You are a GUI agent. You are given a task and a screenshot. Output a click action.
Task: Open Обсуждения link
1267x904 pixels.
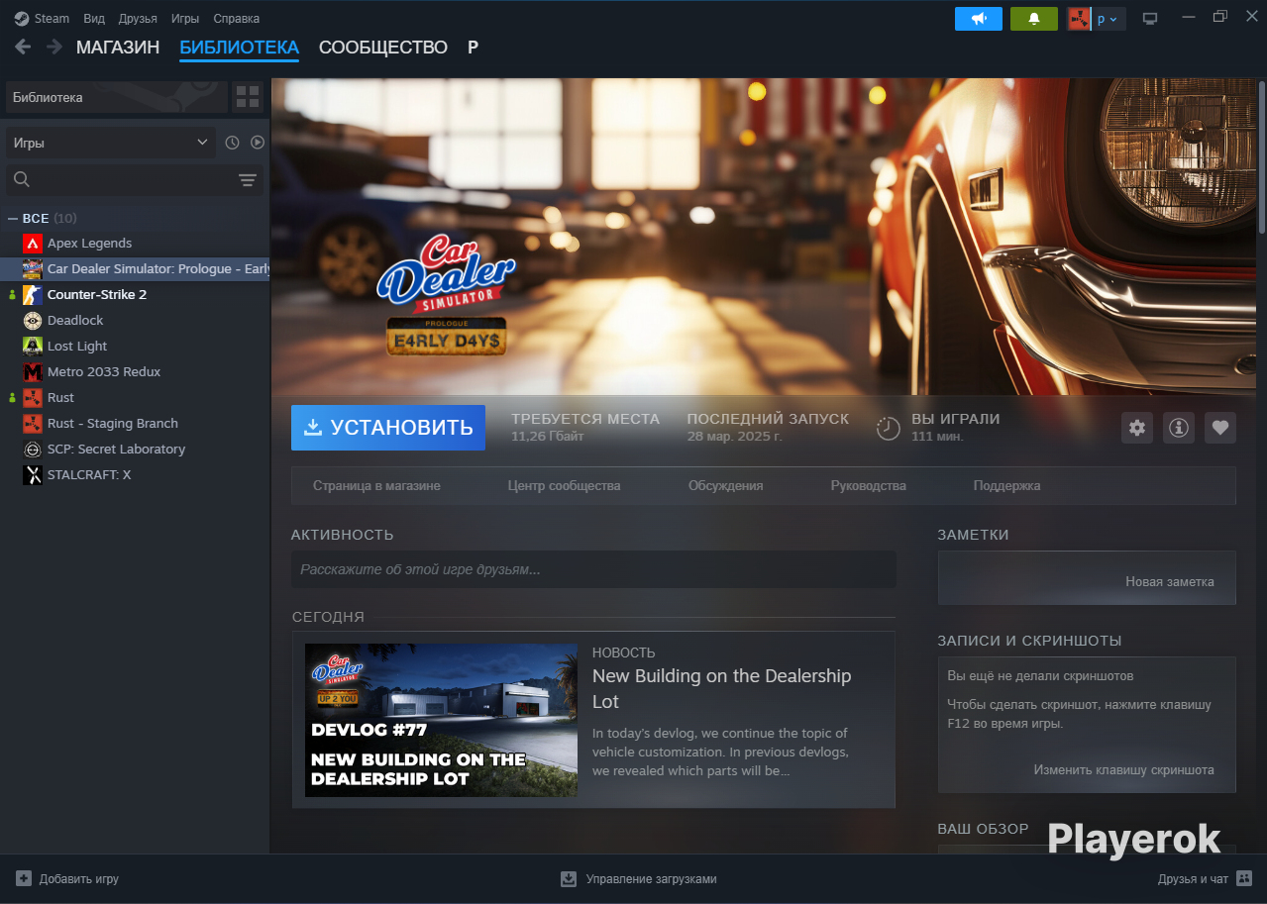pyautogui.click(x=725, y=485)
